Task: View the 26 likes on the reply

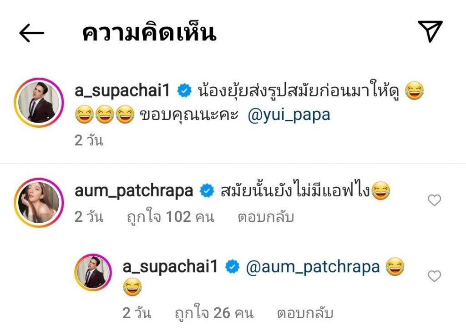Action: [214, 313]
